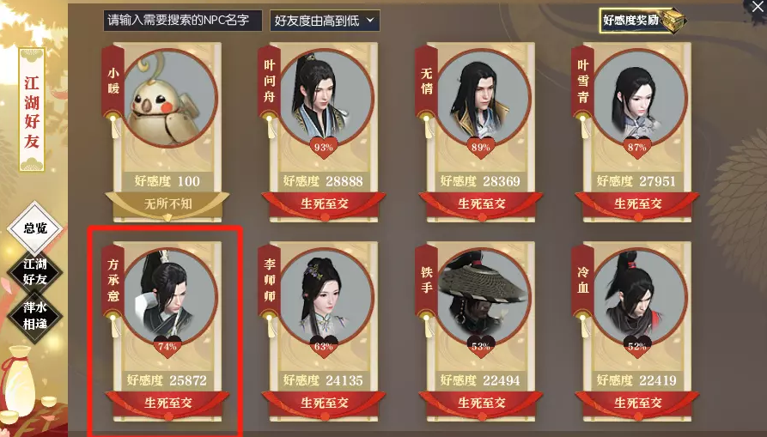Click the 无所不知 banner under 小暖
Viewport: 767px width, 437px height.
(x=167, y=203)
